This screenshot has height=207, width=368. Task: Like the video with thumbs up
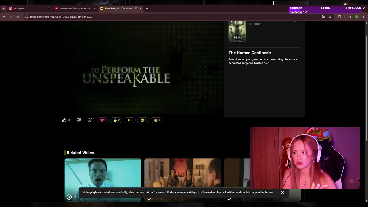pos(64,120)
